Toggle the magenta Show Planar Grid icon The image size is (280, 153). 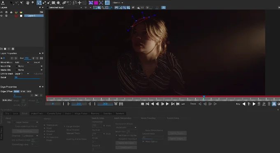(96, 3)
